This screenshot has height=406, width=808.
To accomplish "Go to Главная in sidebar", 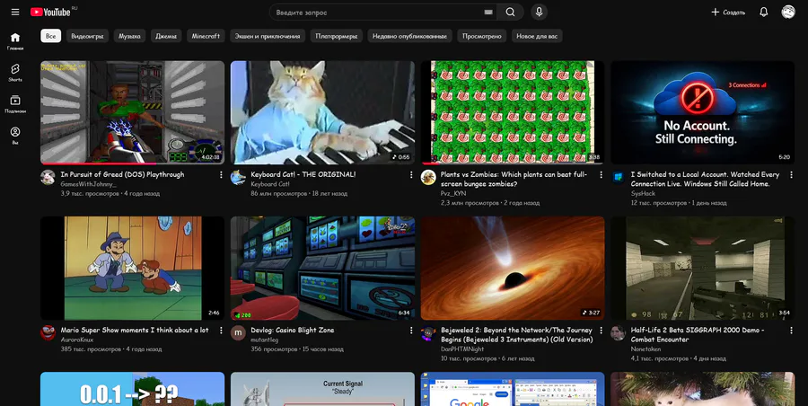I will tap(15, 41).
